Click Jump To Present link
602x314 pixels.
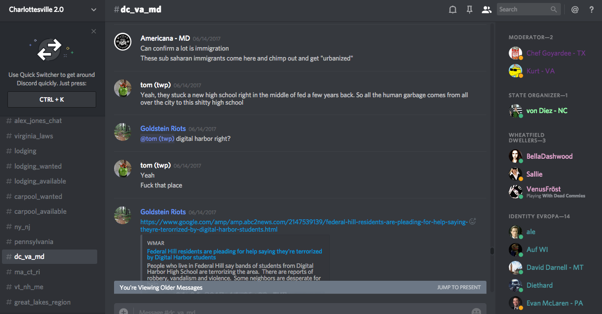(x=459, y=287)
